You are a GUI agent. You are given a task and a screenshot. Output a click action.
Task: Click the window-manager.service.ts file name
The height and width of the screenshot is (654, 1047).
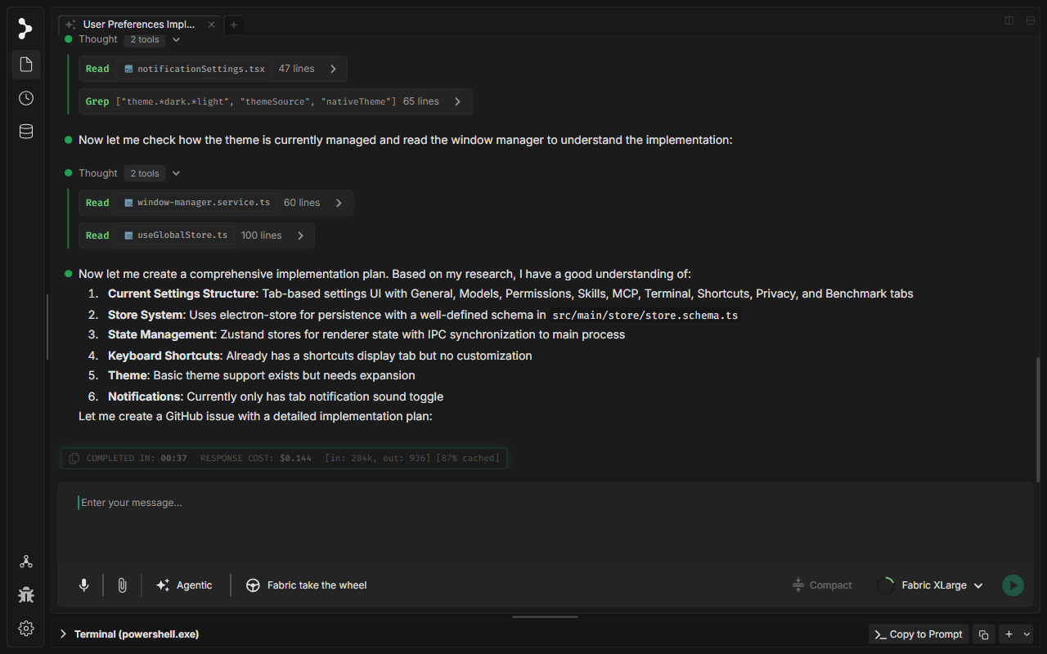[204, 203]
